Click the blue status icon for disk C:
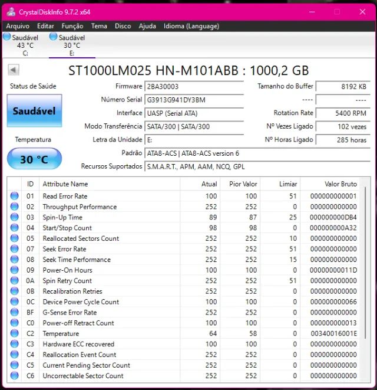Viewport: 377px width, 390px height. 7,37
